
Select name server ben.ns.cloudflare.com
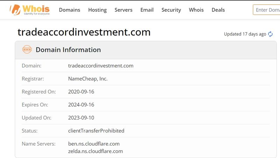(x=94, y=144)
